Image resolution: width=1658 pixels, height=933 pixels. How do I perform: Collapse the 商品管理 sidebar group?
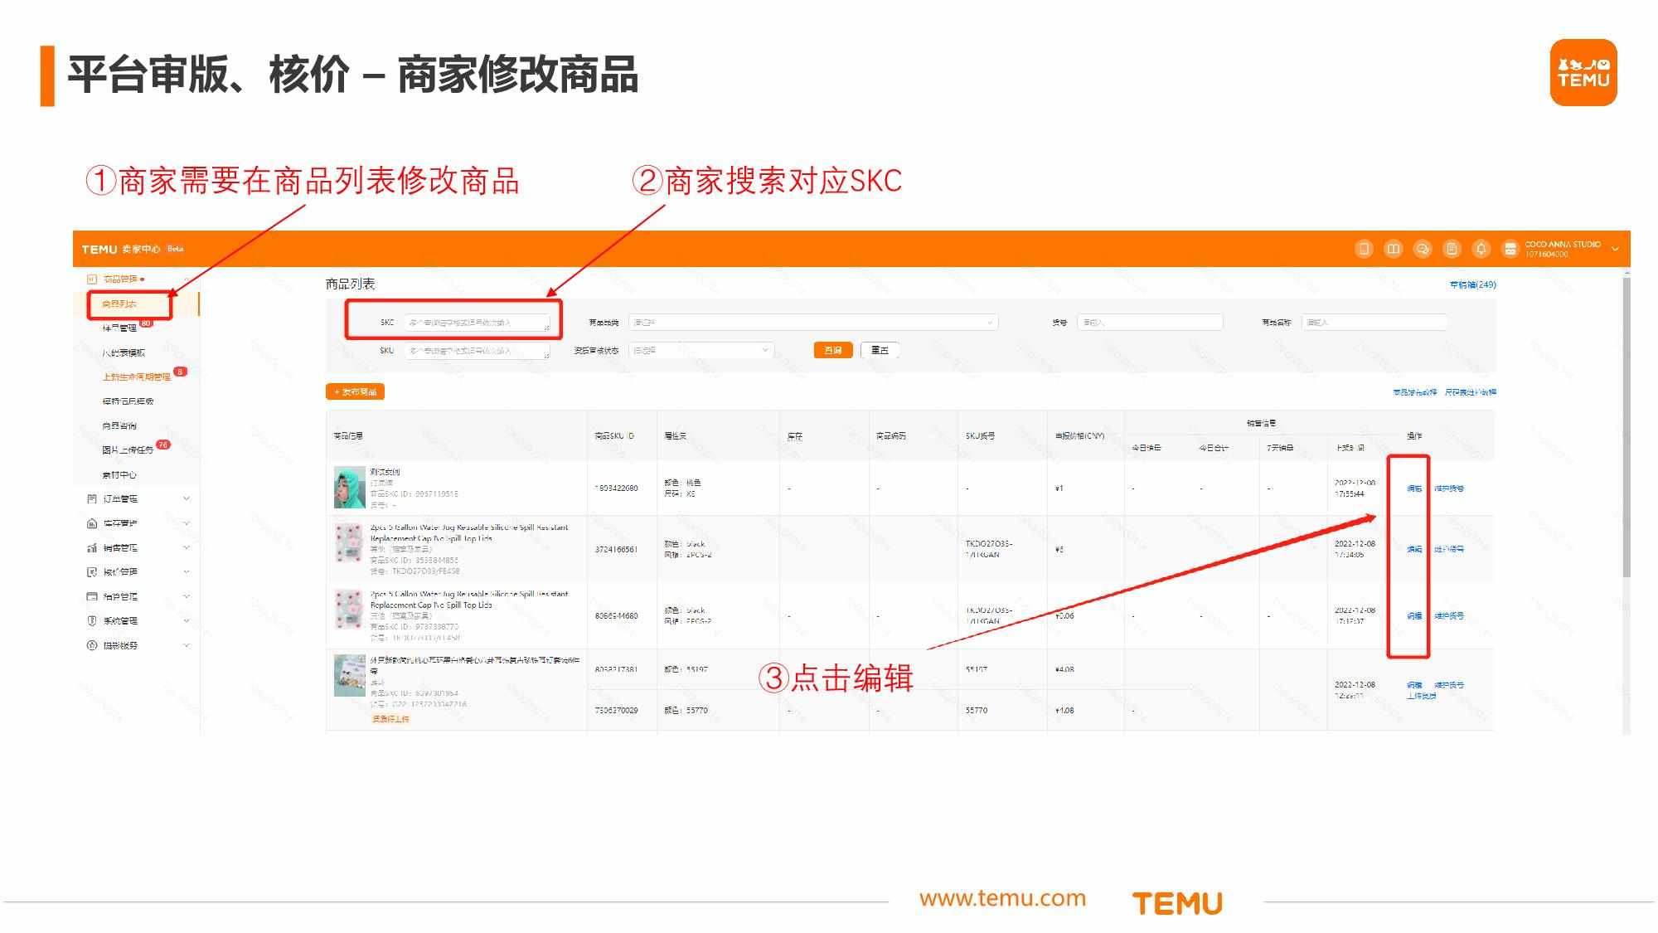187,279
